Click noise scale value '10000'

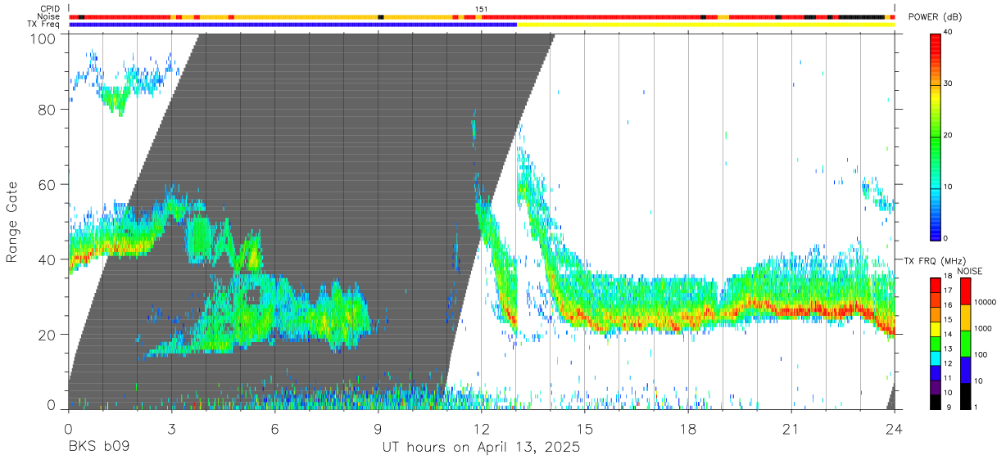click(984, 303)
